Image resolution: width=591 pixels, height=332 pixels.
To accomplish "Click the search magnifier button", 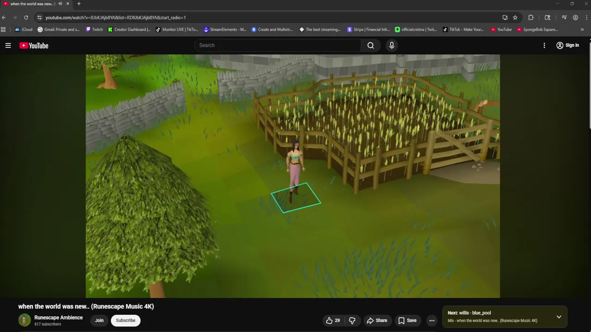I will [x=371, y=45].
